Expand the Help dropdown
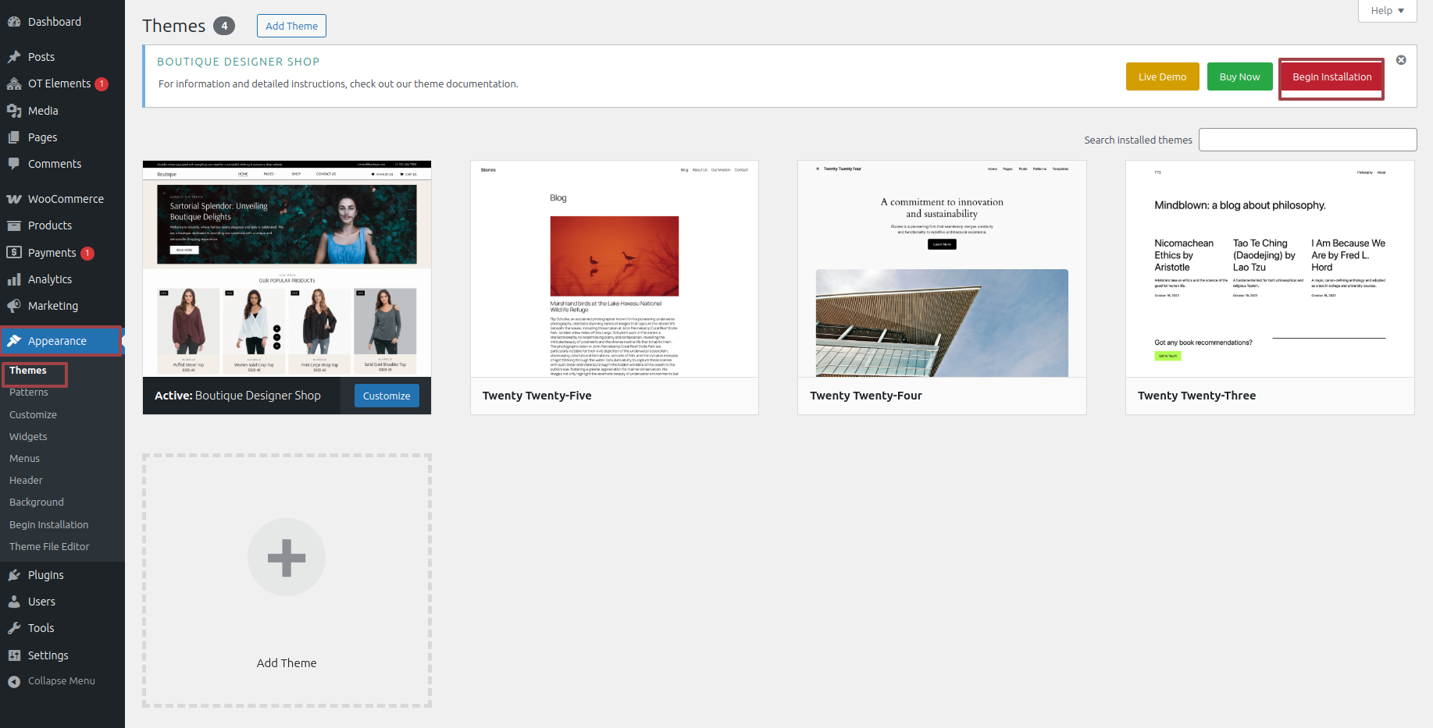 pyautogui.click(x=1387, y=11)
